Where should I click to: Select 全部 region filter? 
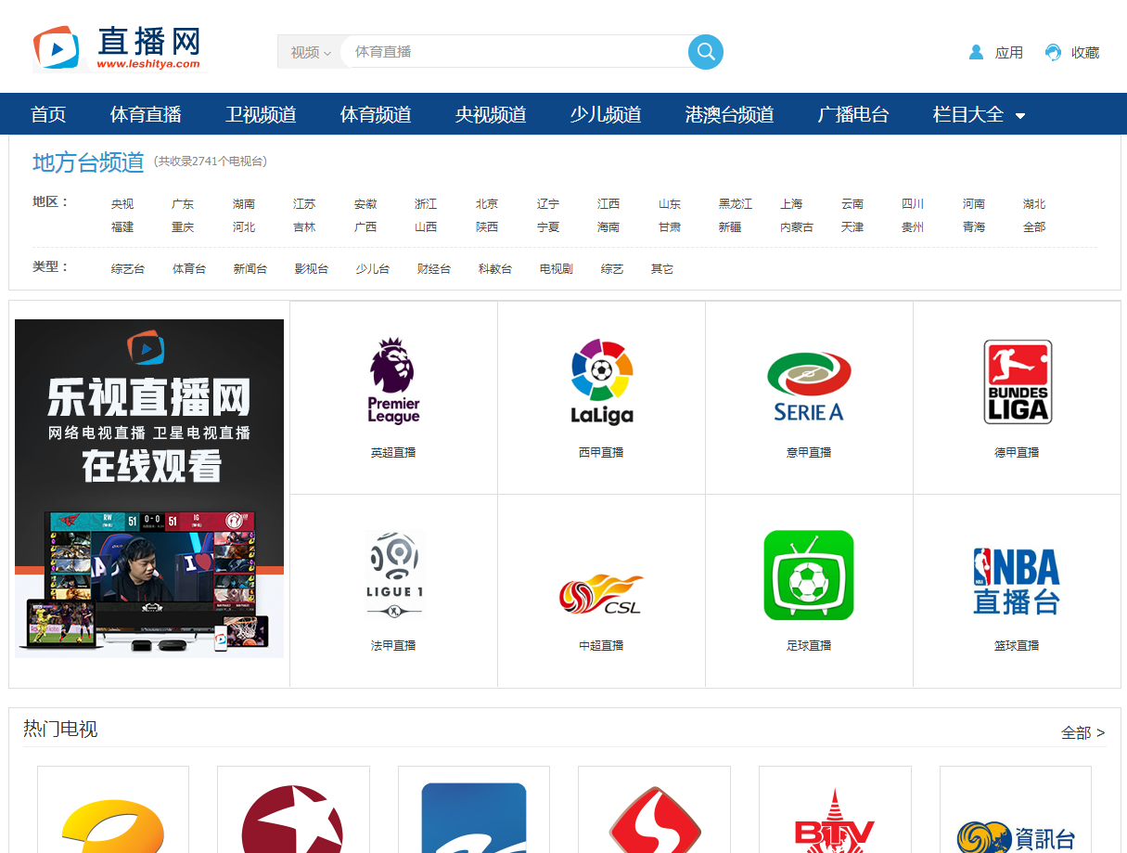tap(1034, 226)
